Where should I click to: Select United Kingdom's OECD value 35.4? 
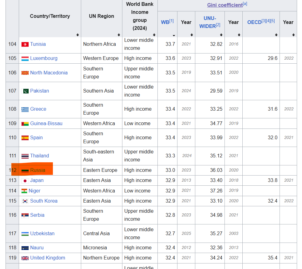tap(272, 258)
